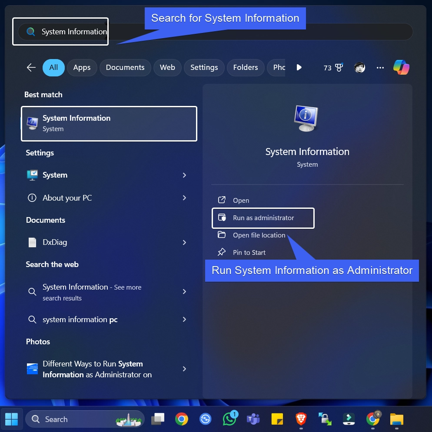Show more filter tabs with the arrow

click(x=299, y=67)
